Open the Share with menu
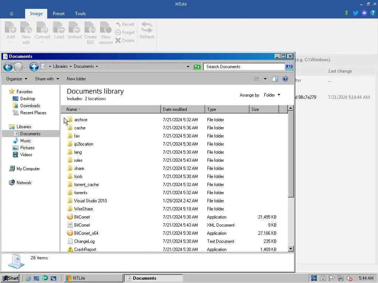 pos(47,79)
